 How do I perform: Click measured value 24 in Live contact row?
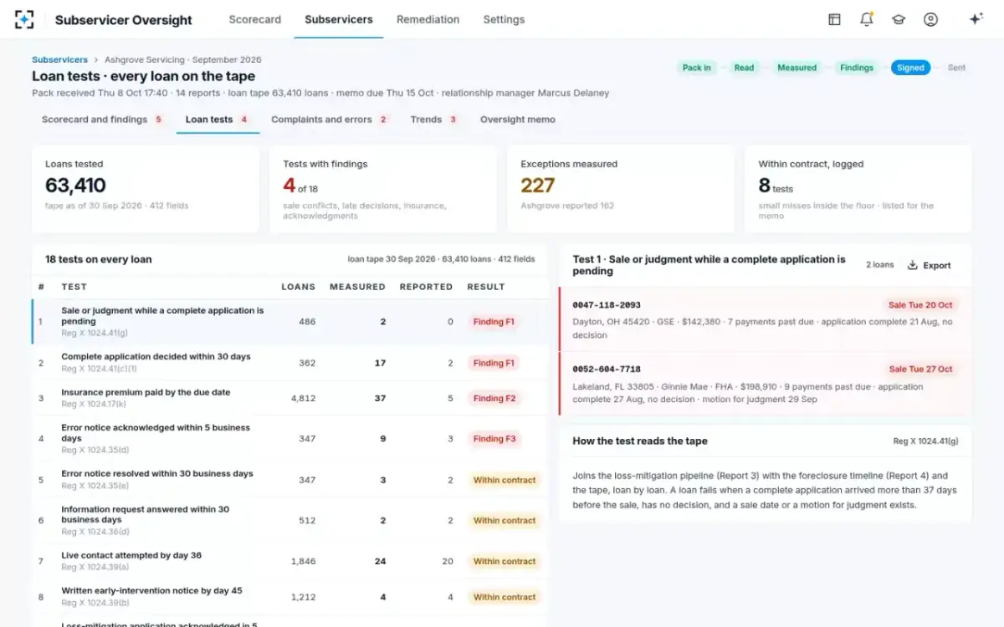(x=380, y=562)
